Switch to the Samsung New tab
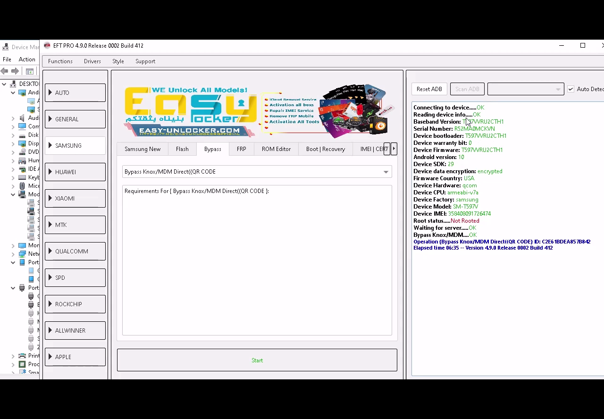 pos(143,149)
